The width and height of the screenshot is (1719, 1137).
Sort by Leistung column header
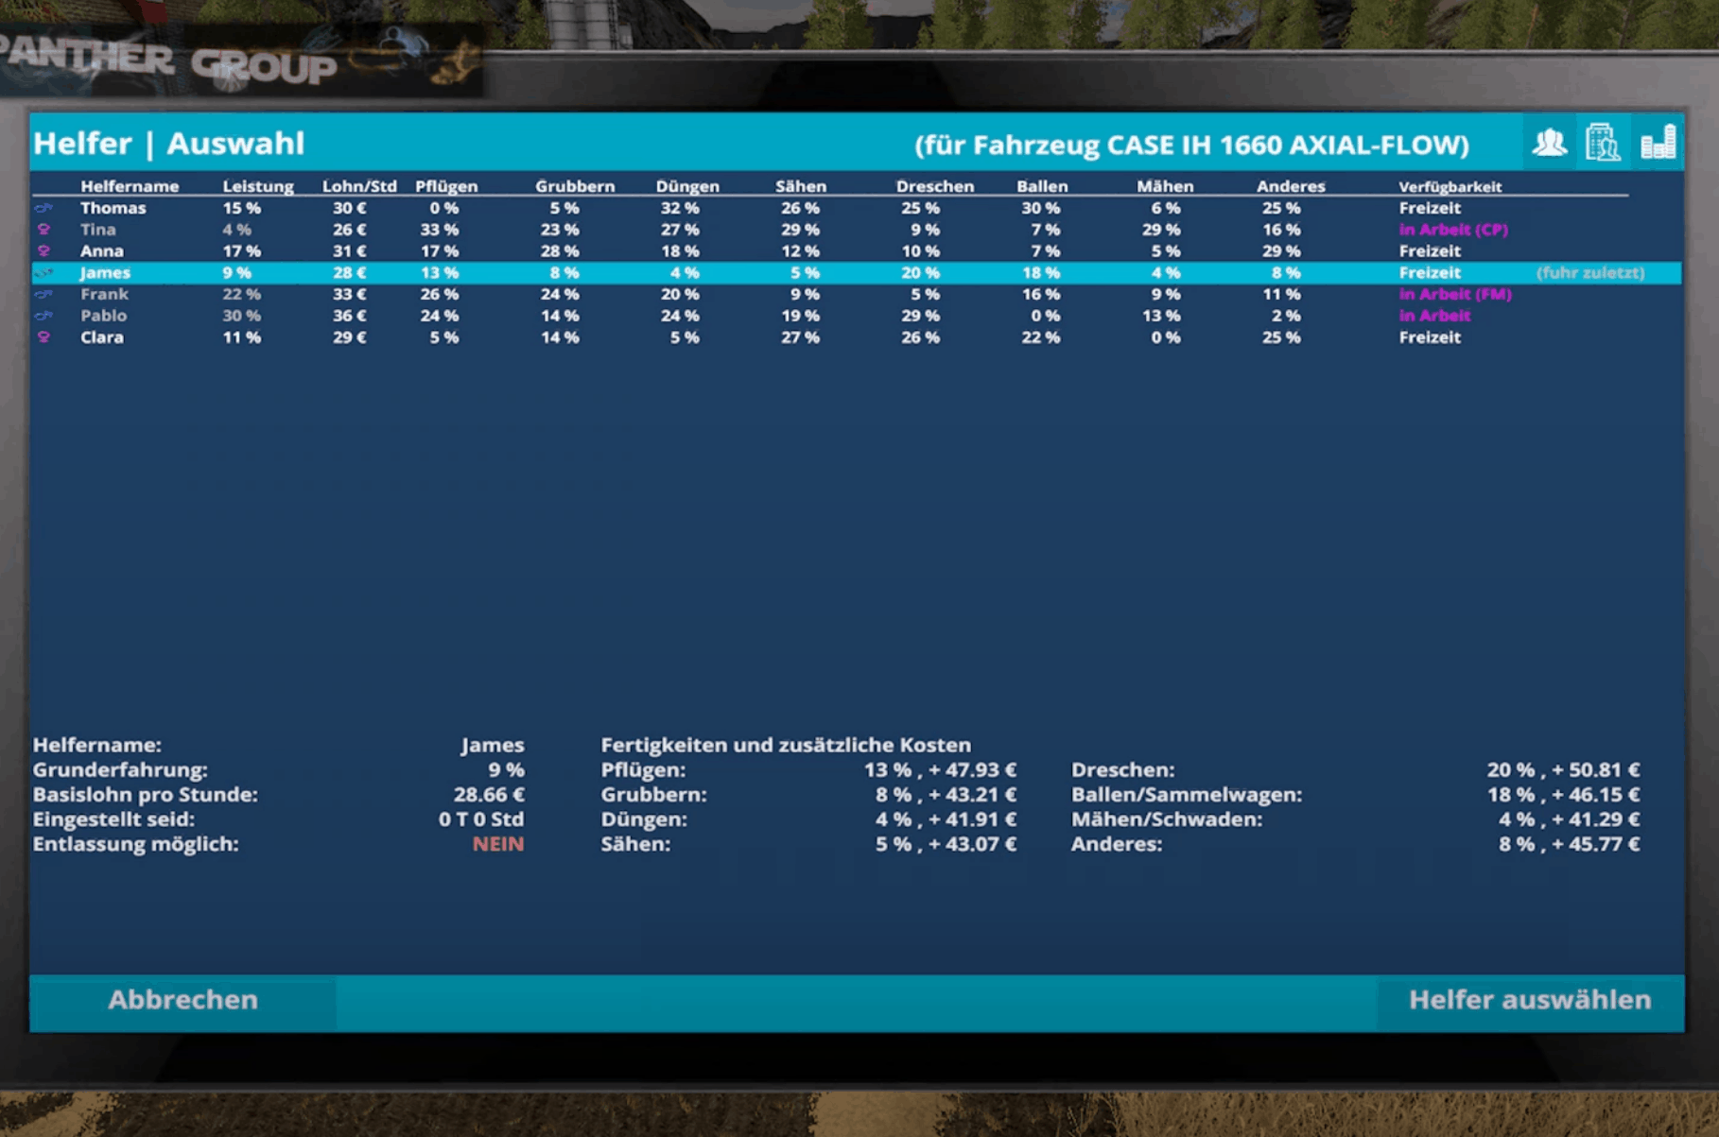coord(257,186)
